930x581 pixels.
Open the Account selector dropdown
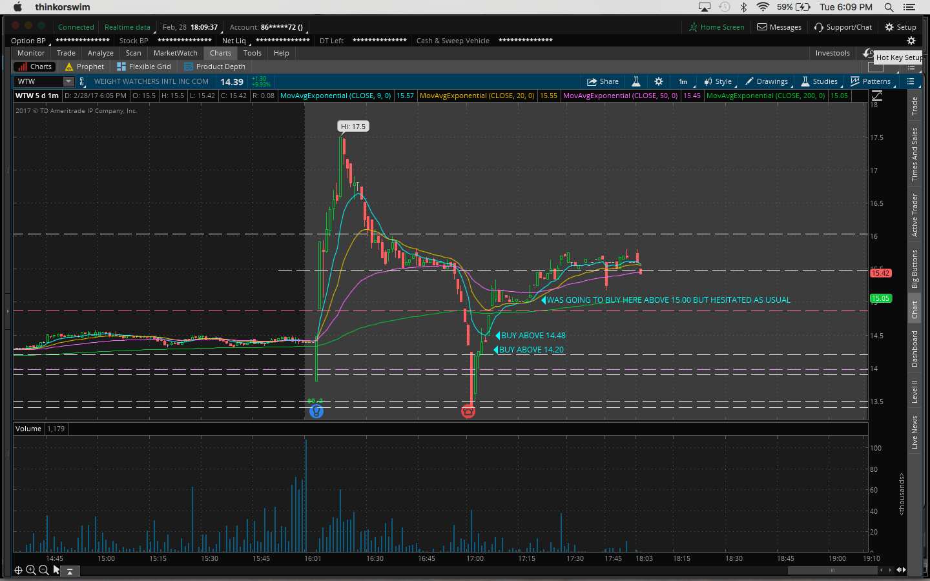click(269, 27)
